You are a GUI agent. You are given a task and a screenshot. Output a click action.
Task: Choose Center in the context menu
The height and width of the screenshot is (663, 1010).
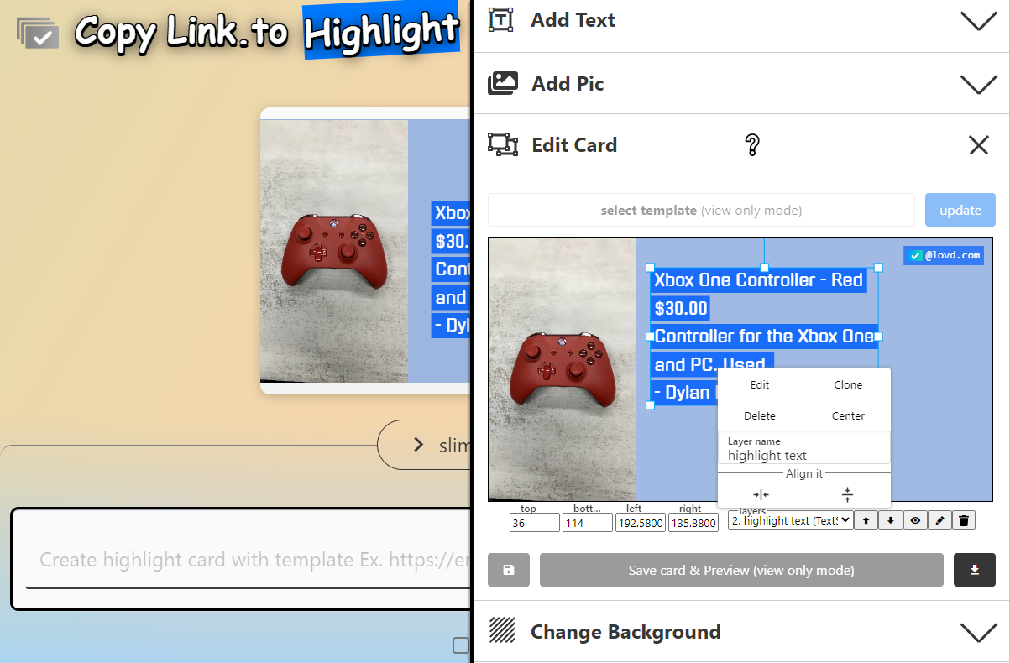coord(848,415)
